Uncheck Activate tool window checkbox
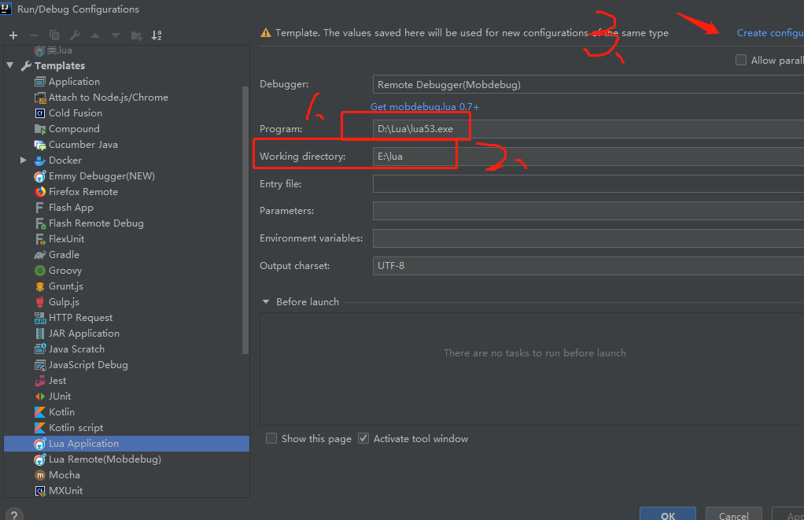Viewport: 804px width, 520px height. coord(363,438)
